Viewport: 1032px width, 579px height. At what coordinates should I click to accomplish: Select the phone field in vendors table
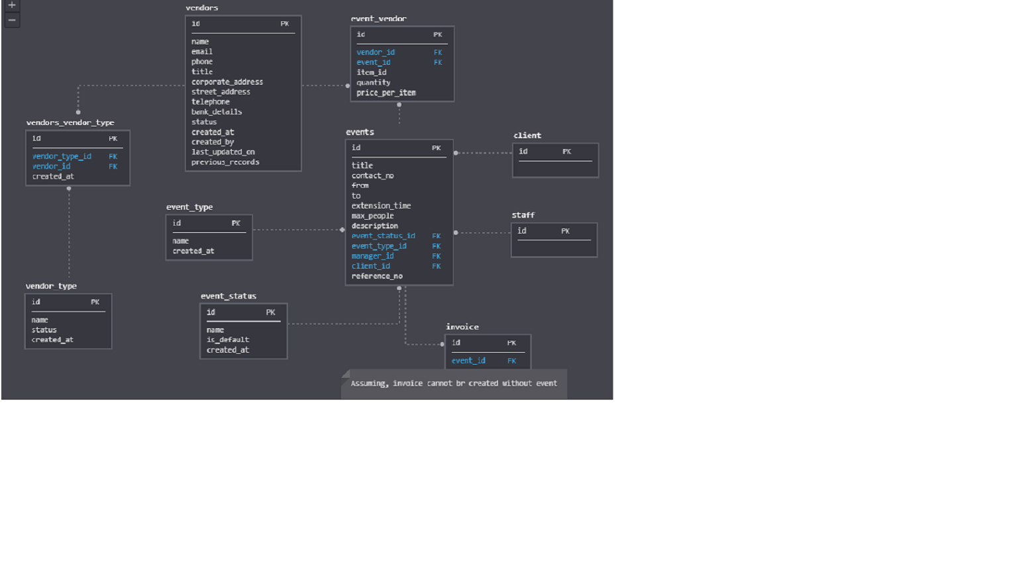[x=202, y=62]
